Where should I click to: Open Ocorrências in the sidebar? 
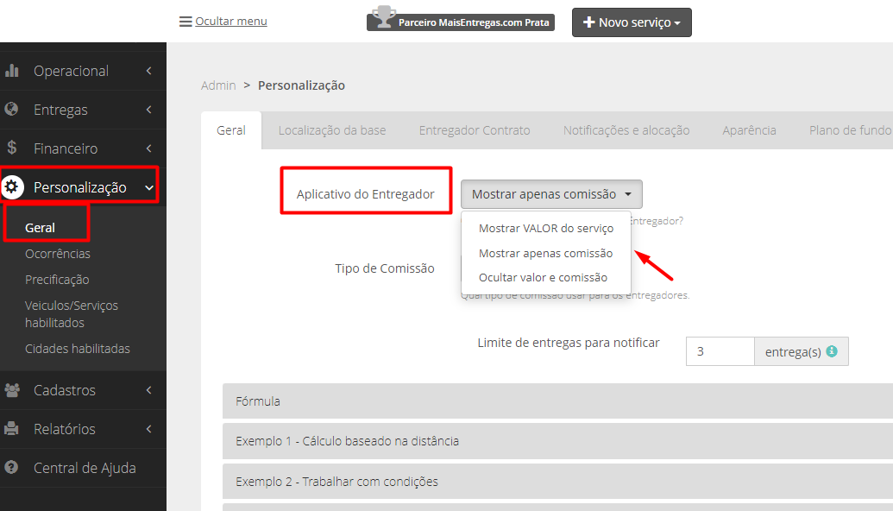point(58,254)
